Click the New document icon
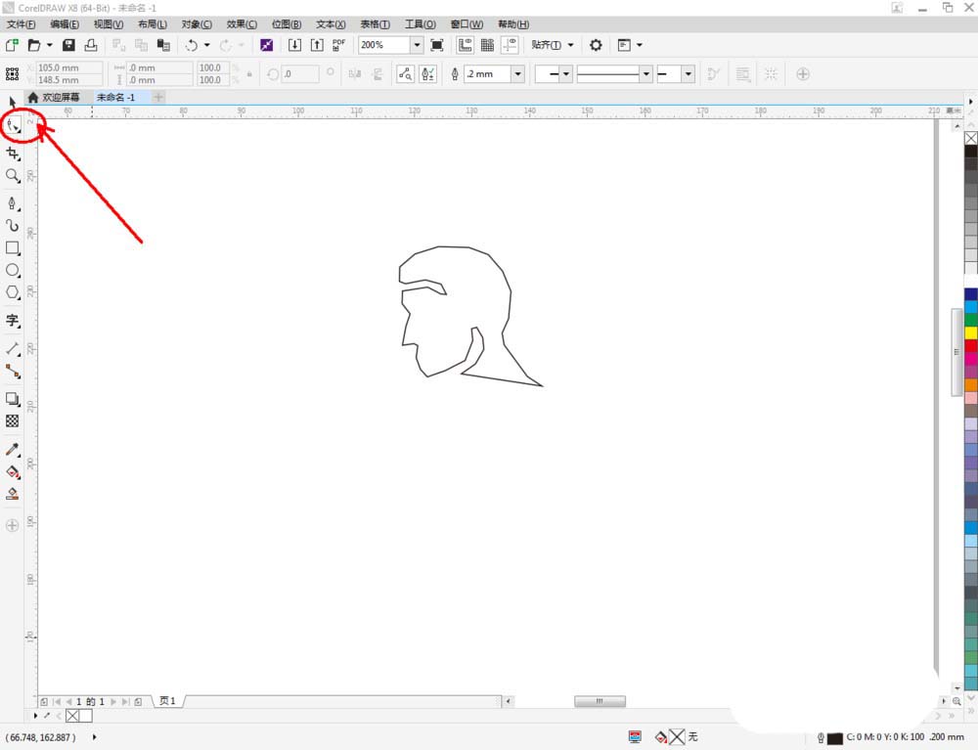 click(12, 45)
